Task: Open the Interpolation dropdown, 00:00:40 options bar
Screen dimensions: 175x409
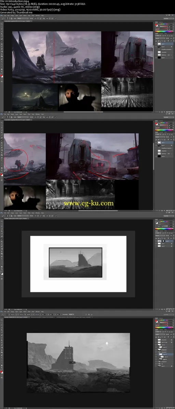Action: click(x=71, y=315)
